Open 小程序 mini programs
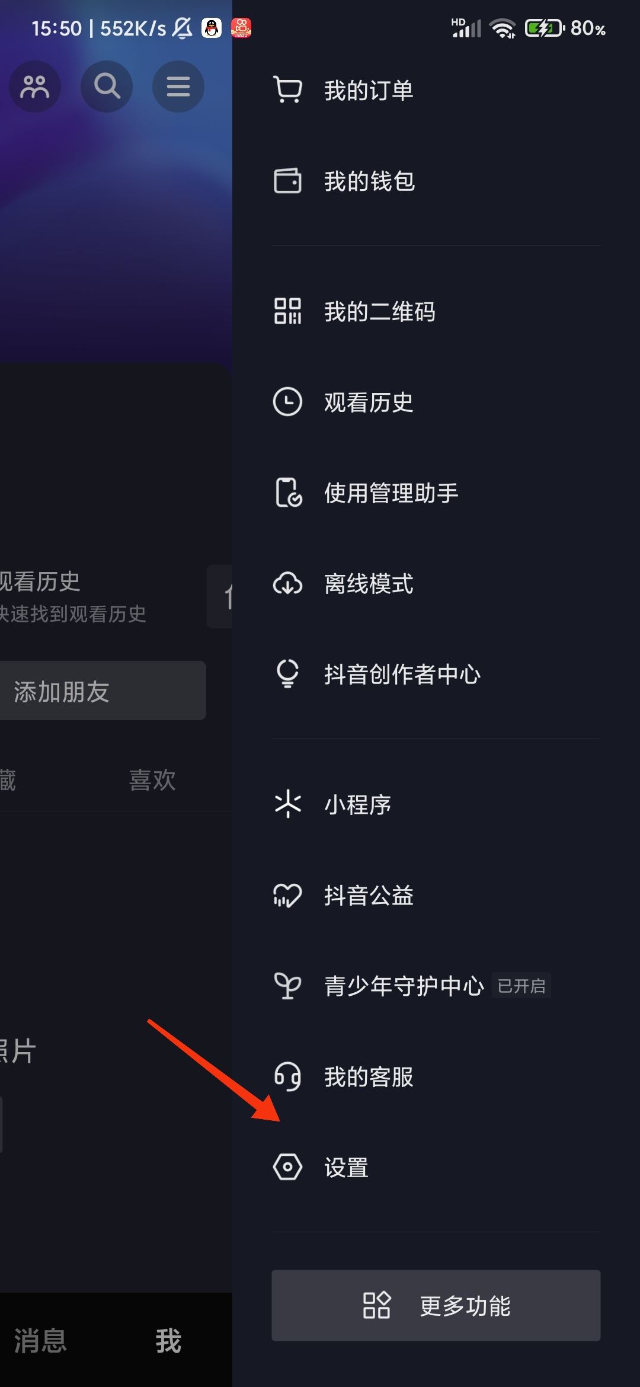640x1387 pixels. (x=356, y=804)
